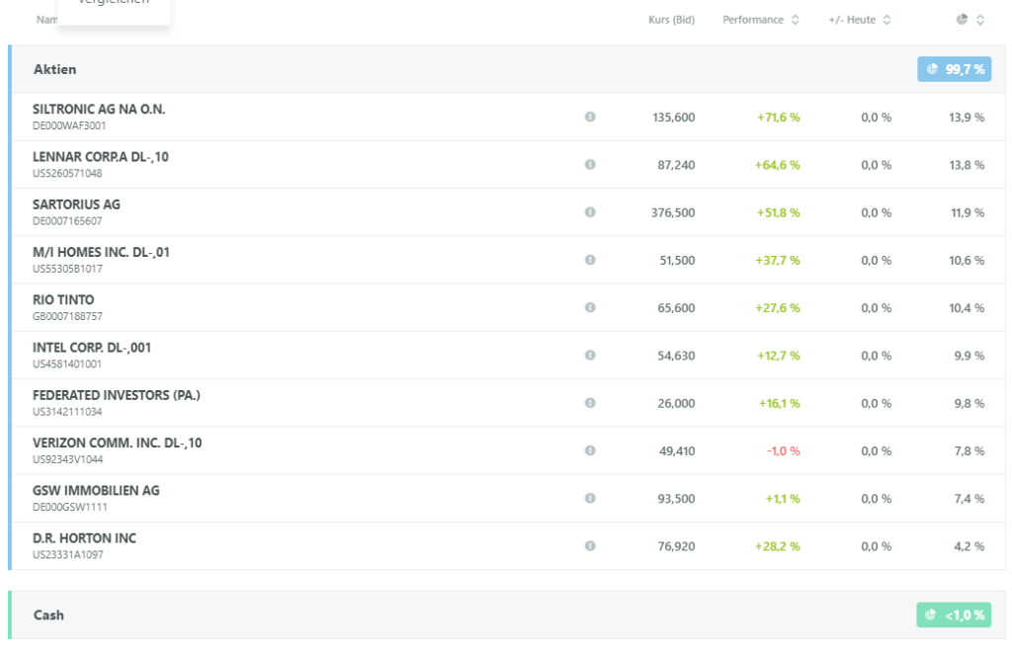Click Lennar bid price 87,240
Screen dimensions: 1012x647
click(676, 165)
